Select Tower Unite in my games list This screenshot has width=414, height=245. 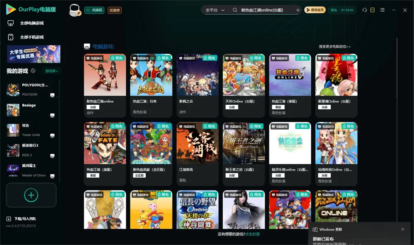[x=31, y=130]
